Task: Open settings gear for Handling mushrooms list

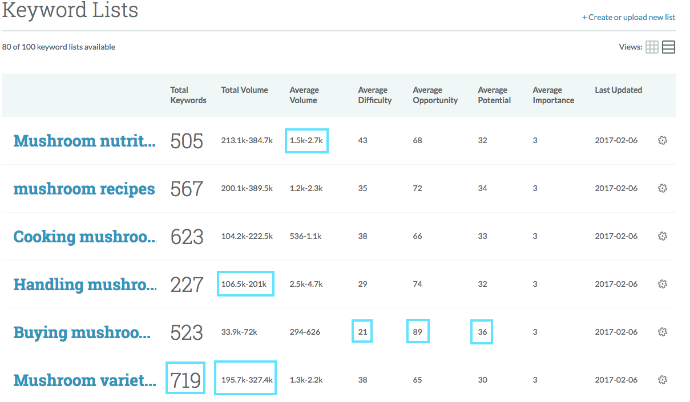Action: (663, 284)
